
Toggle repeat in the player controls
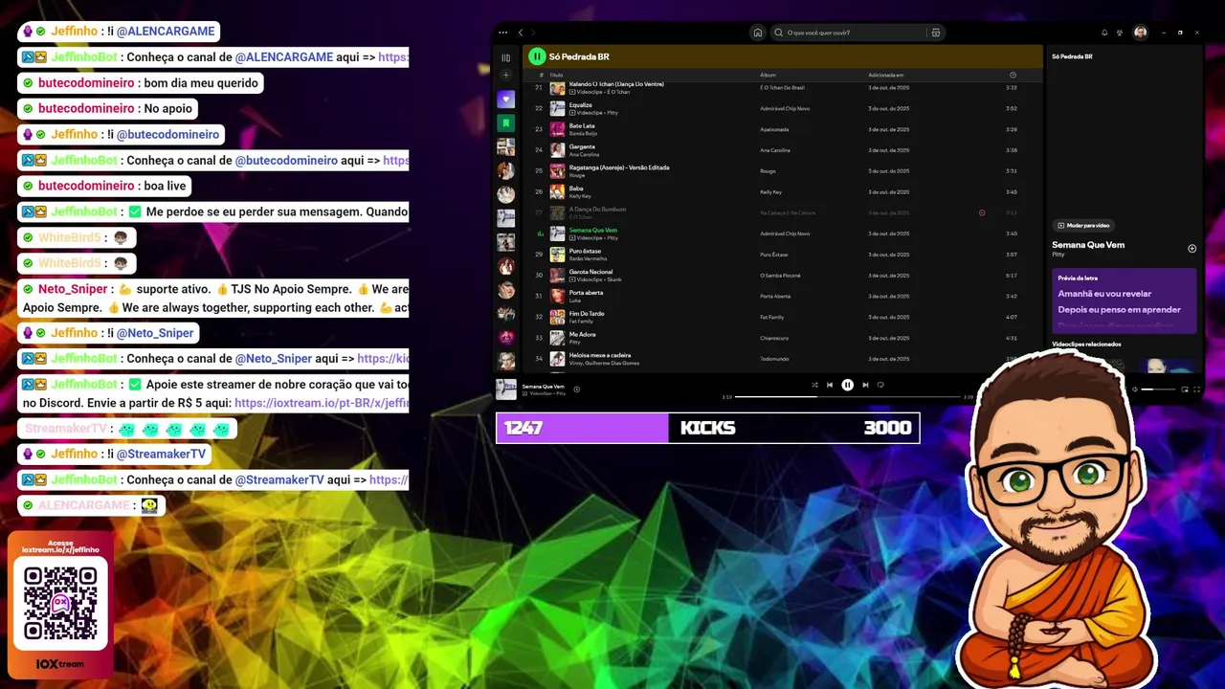(x=880, y=385)
